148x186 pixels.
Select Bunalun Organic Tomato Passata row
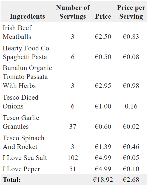tap(74, 77)
